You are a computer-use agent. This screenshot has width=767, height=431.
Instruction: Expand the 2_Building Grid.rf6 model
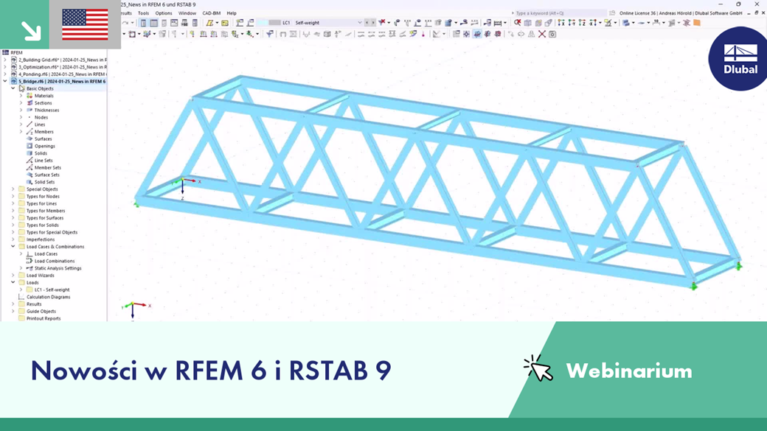tap(5, 60)
